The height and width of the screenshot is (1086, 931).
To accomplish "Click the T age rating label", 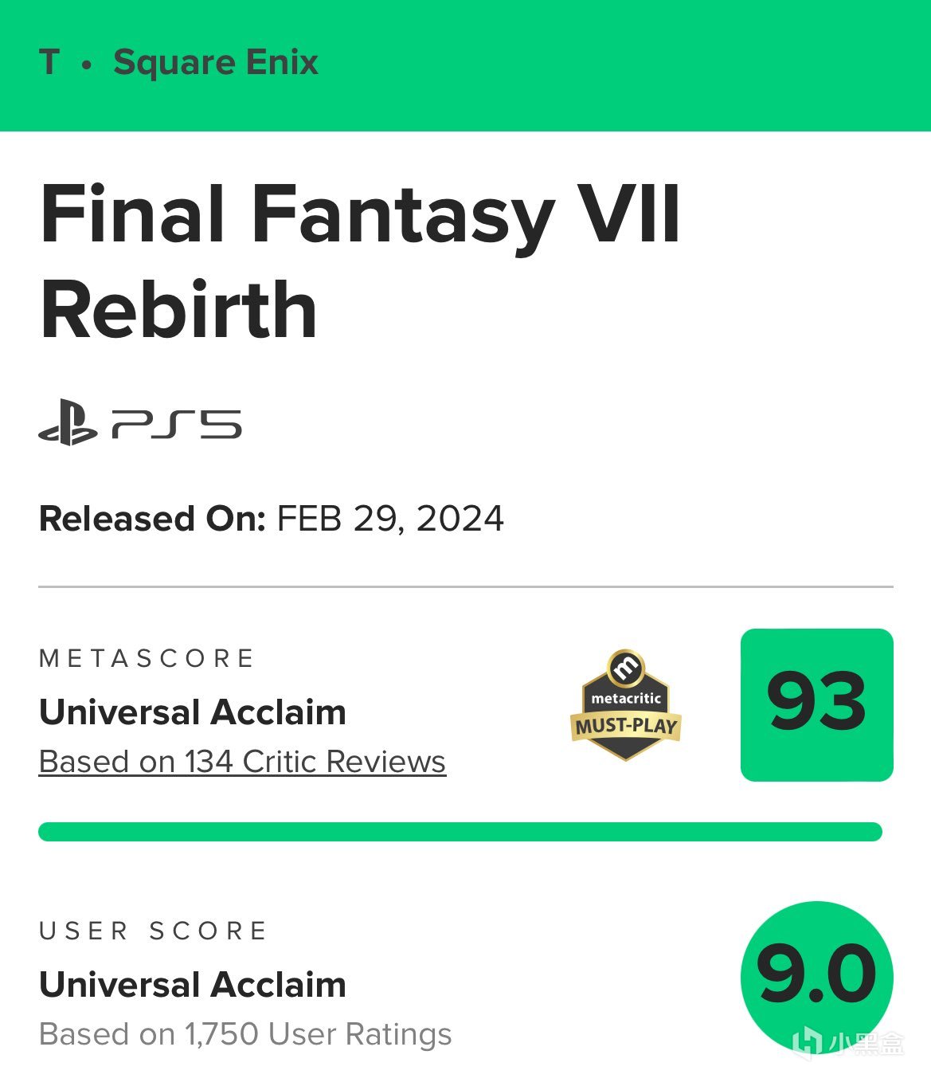I will [x=49, y=63].
